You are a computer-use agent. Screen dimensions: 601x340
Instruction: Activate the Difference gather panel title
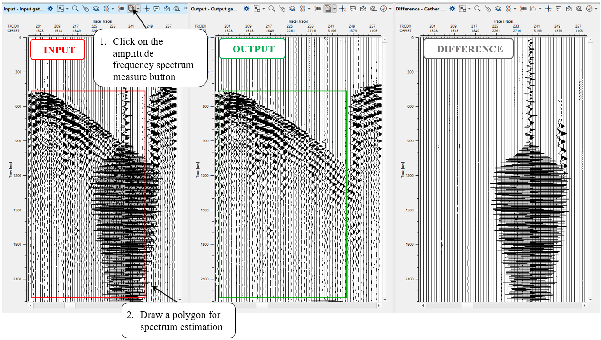click(421, 9)
